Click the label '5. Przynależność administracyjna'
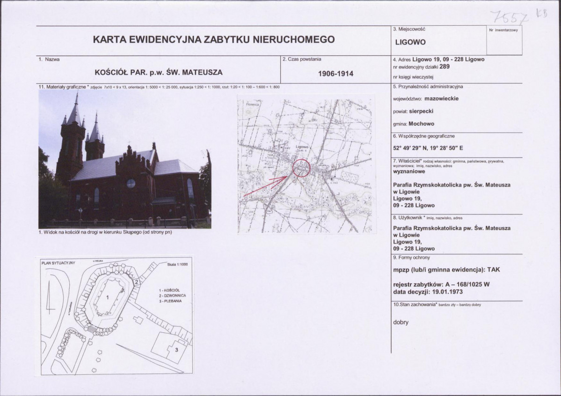The height and width of the screenshot is (396, 561). coord(428,87)
